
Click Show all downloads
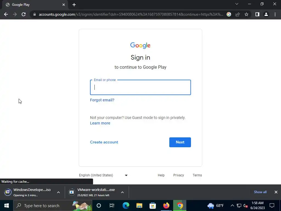pos(260,192)
